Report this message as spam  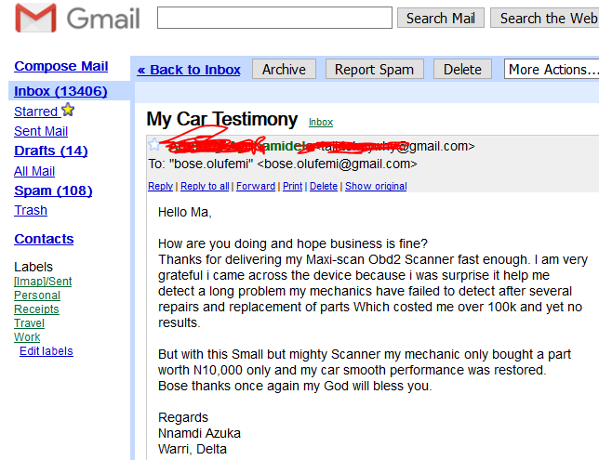[374, 70]
